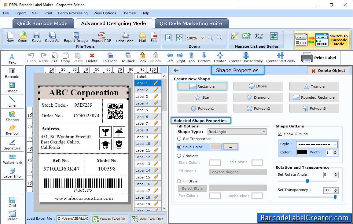
Task: Open the Shape Type dropdown
Action: tap(237, 132)
